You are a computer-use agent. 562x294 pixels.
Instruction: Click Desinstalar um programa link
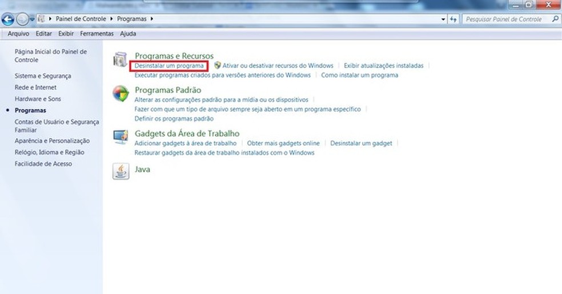pyautogui.click(x=169, y=66)
